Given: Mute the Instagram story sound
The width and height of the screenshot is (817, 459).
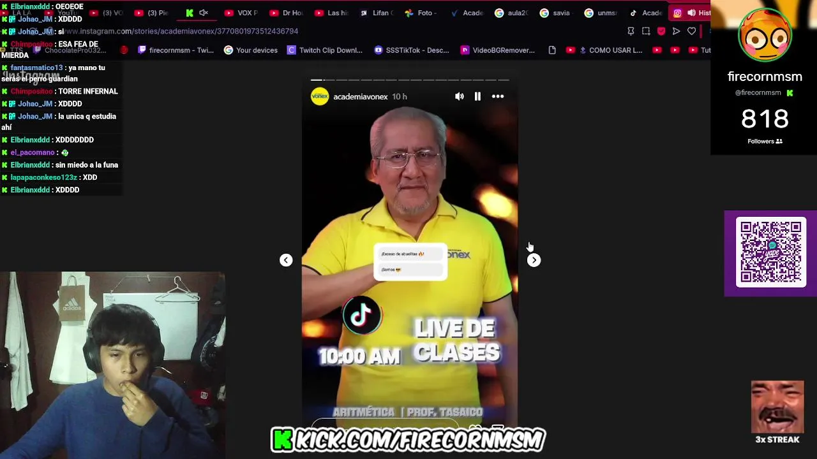Looking at the screenshot, I should coord(460,96).
